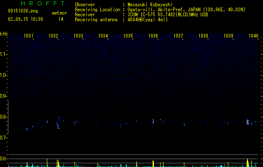The image size is (263, 167).
Task: Click the ICOM IC-575 receiver text
Action: pyautogui.click(x=168, y=15)
